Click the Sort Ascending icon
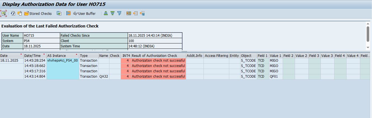372x118 pixels. (106, 13)
